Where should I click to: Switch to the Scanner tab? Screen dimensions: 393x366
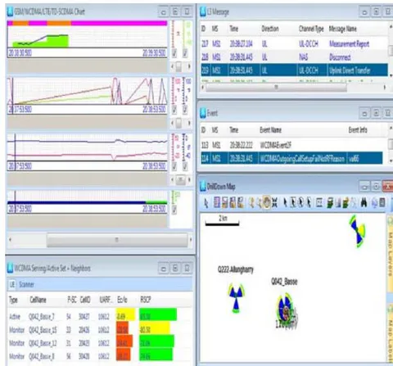click(26, 284)
